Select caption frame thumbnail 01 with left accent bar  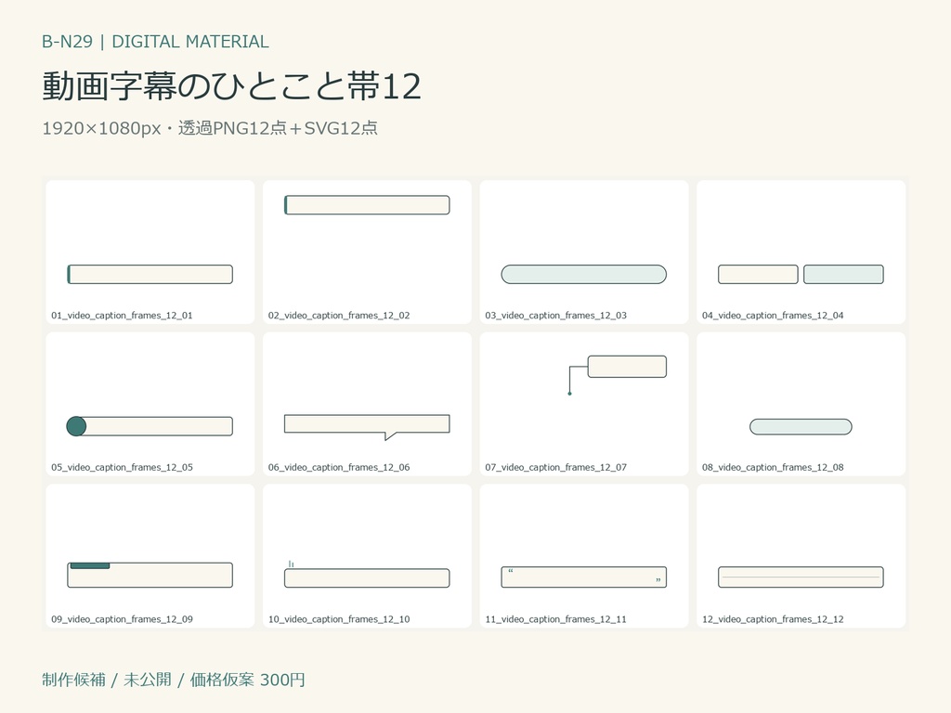tap(150, 253)
